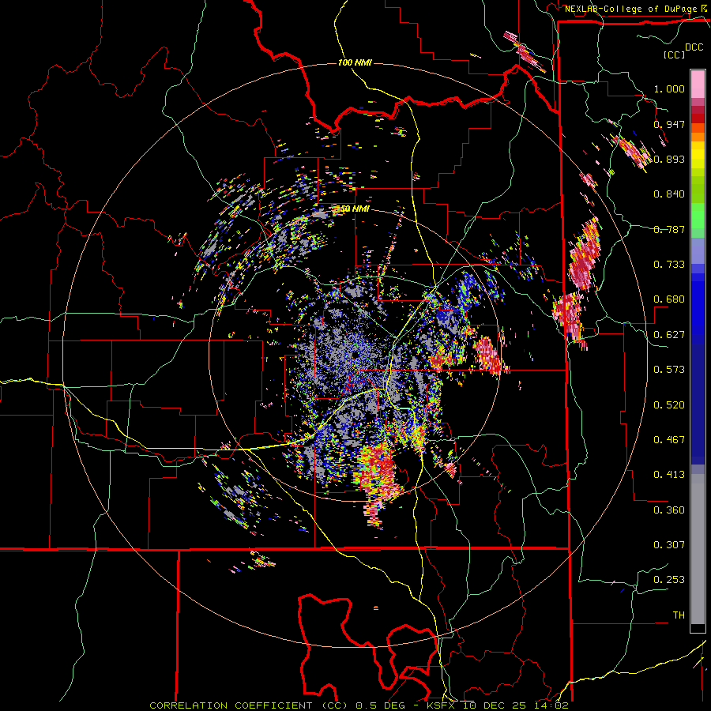Click the [CC] legend unit label
This screenshot has height=711, width=711.
point(674,55)
